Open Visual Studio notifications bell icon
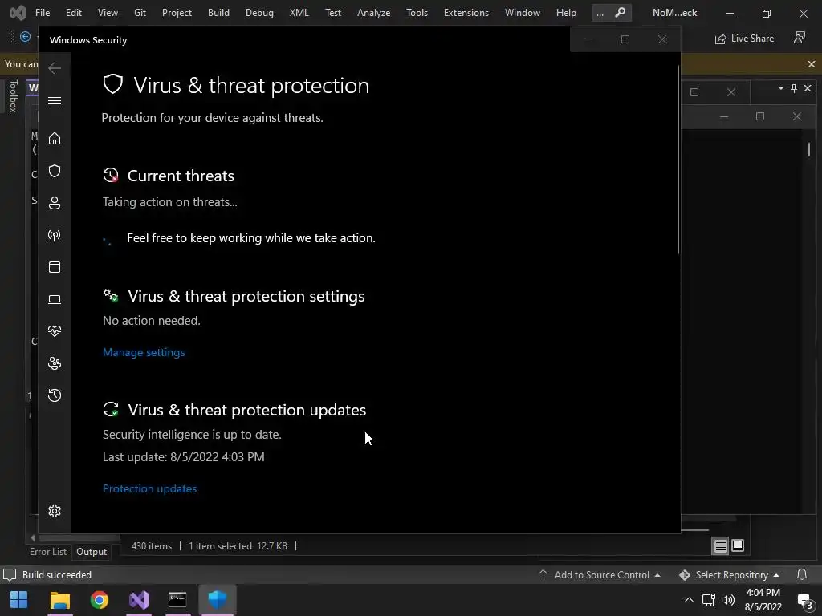Screen dimensions: 822x616 click(802, 574)
